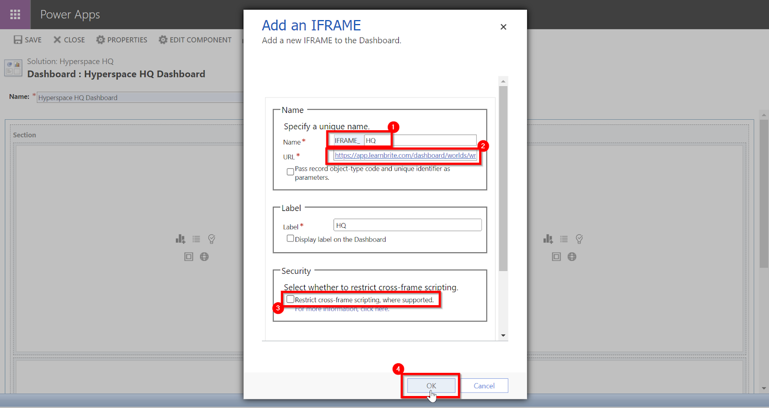Click the dashboard page scrollbar thumb

[x=764, y=194]
